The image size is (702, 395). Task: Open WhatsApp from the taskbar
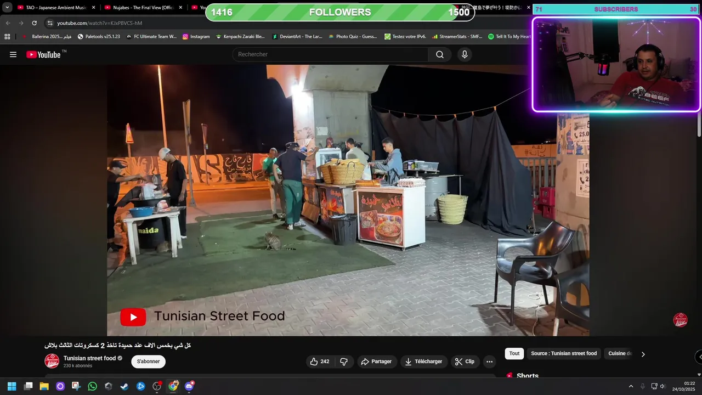click(x=92, y=386)
